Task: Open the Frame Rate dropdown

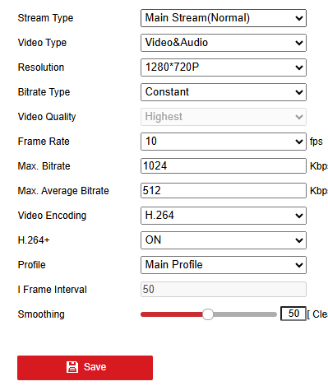Action: (x=224, y=142)
